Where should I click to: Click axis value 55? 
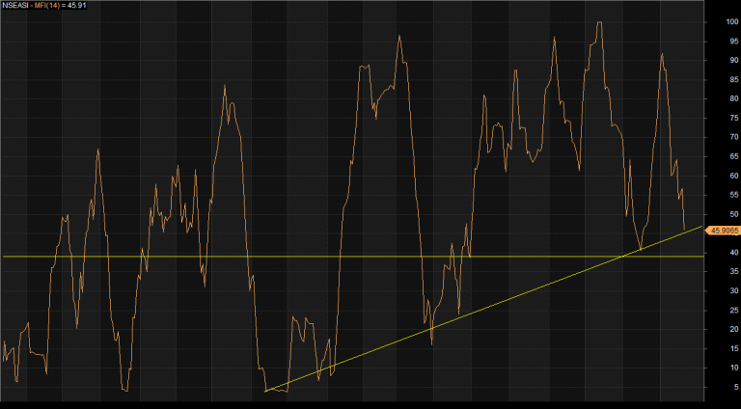point(734,195)
